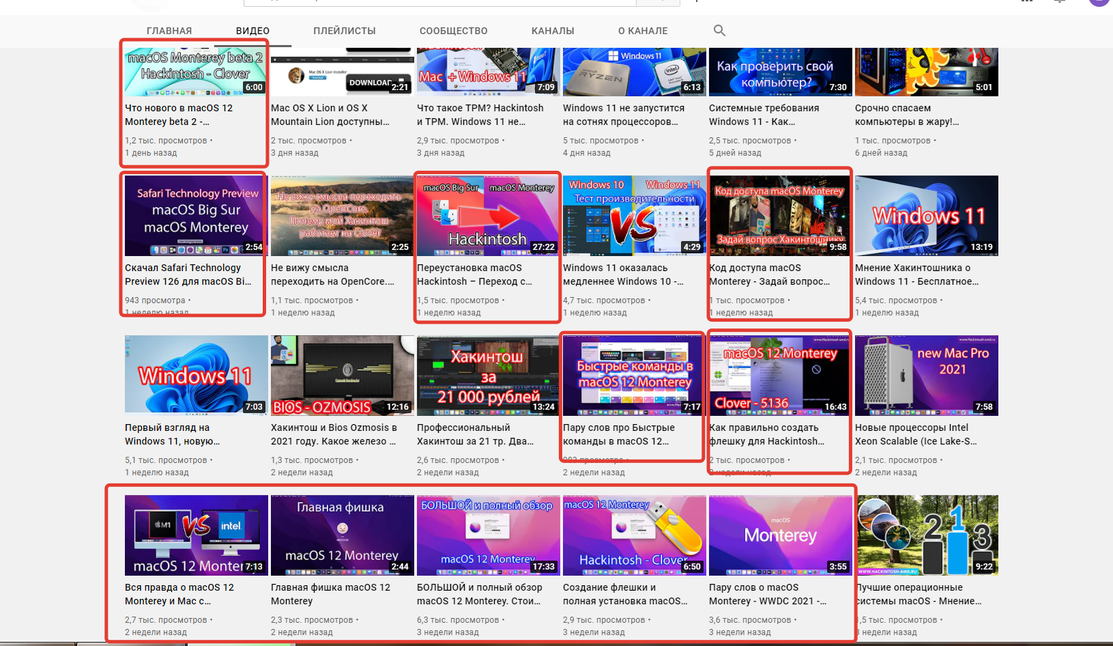Open the О КАНАЛЕ tab
The width and height of the screenshot is (1113, 646).
pyautogui.click(x=643, y=31)
